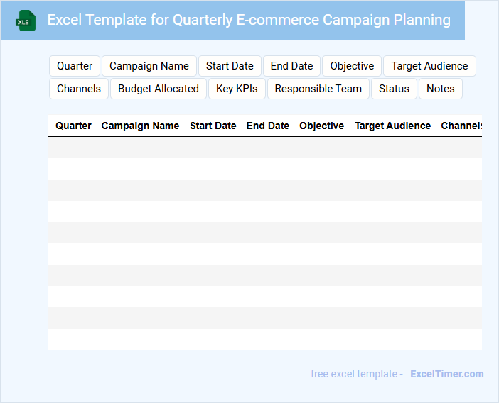This screenshot has width=499, height=403.
Task: Click the End Date tag
Action: [x=291, y=66]
